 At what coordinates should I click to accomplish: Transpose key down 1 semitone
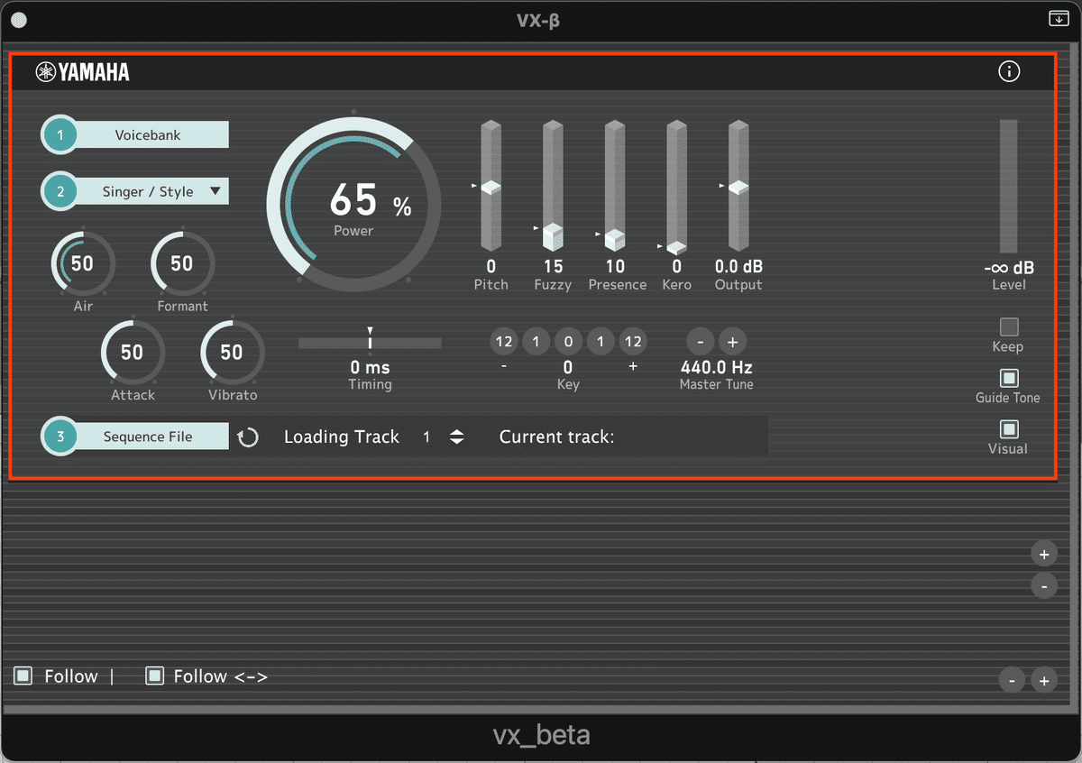(536, 342)
